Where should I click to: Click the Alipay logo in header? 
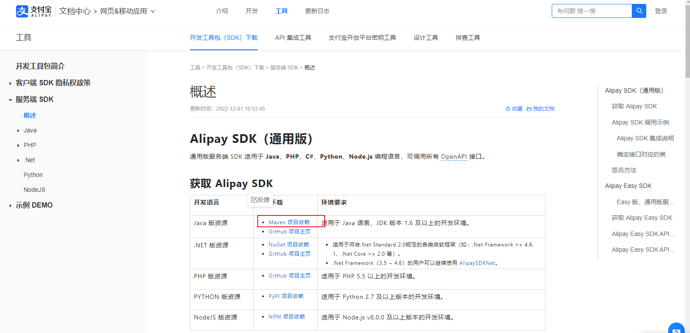[x=34, y=11]
